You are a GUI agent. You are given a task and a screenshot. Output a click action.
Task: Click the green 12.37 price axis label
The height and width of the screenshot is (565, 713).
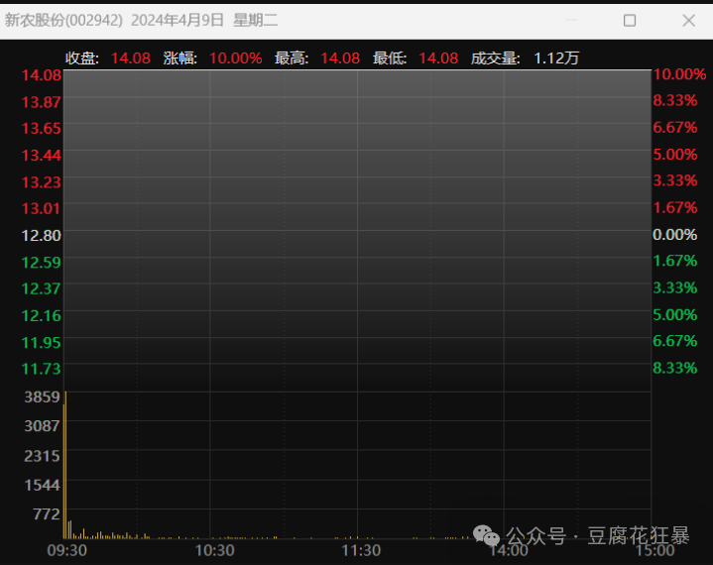tap(42, 288)
